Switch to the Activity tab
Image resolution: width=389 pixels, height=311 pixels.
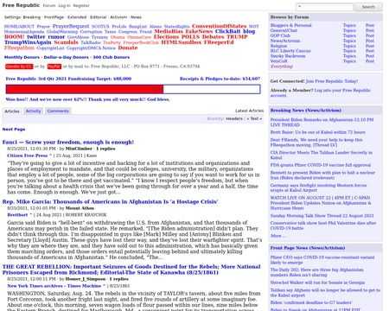33,111
